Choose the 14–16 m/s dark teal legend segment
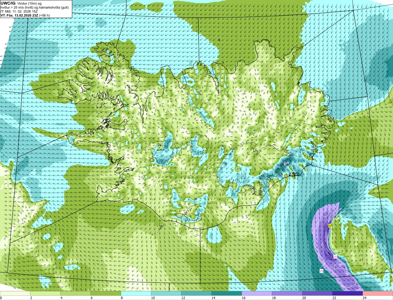Image resolution: width=393 pixels, height=300 pixels. (227, 294)
